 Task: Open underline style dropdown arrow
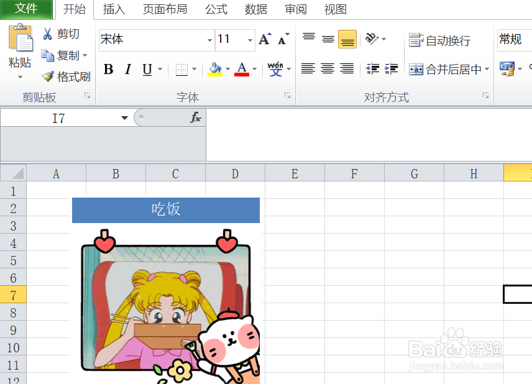(x=160, y=69)
